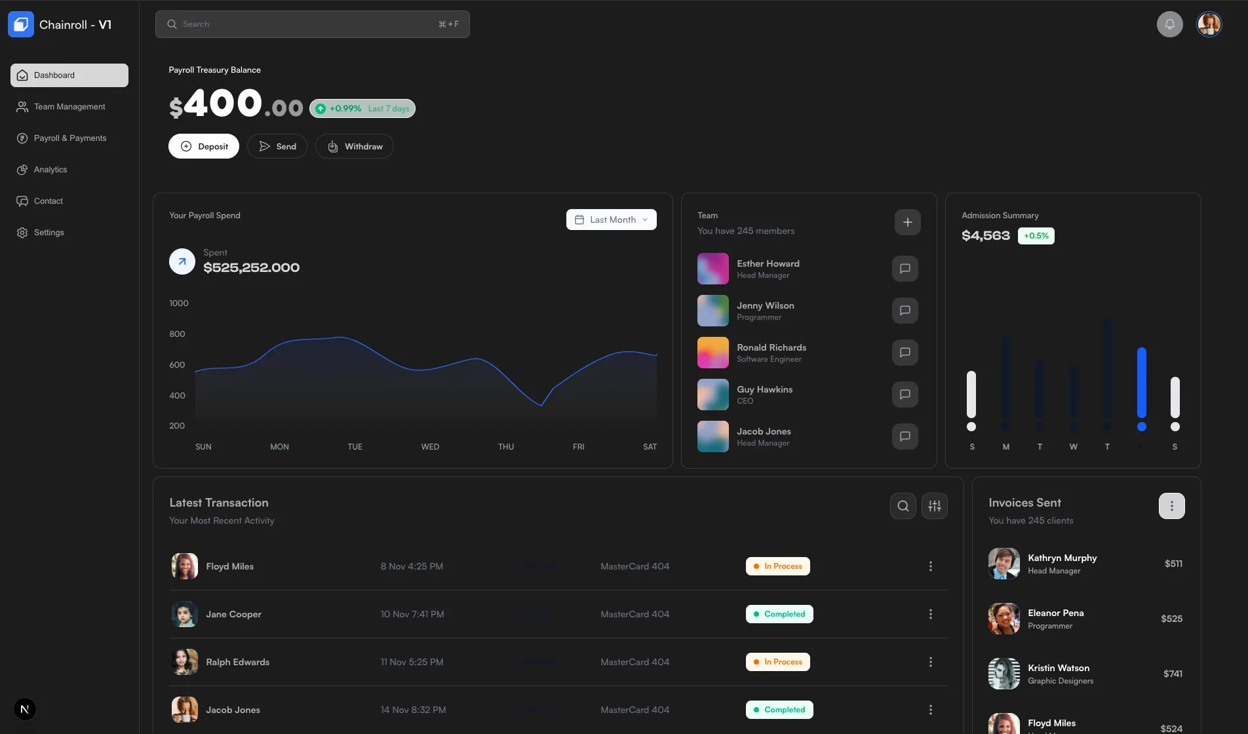Screen dimensions: 1248x734
Task: Open transaction filter settings icon
Action: (x=934, y=506)
